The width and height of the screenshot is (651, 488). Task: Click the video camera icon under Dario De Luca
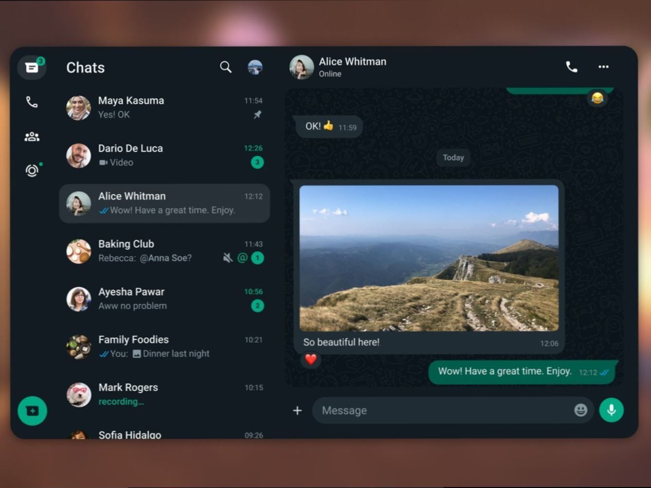pyautogui.click(x=103, y=163)
